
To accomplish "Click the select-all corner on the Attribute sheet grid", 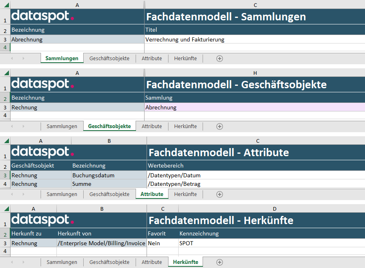I will point(5,141).
